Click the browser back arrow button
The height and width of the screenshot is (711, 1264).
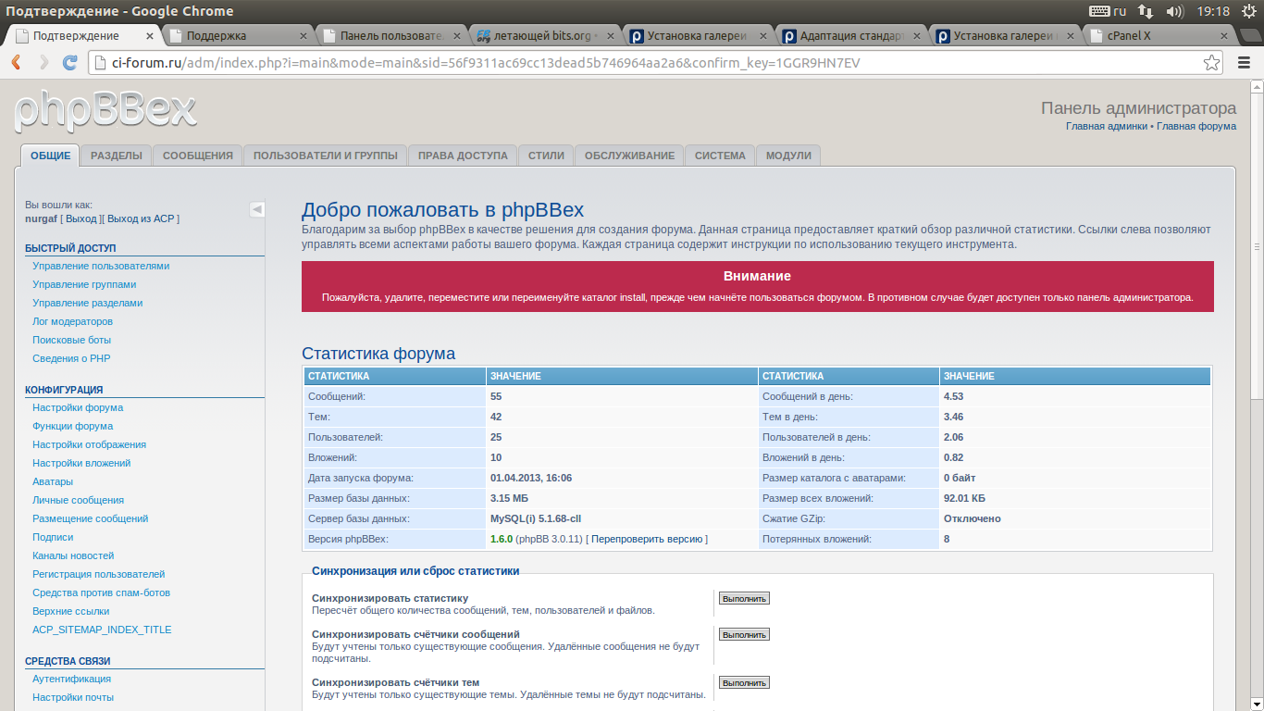pos(16,63)
